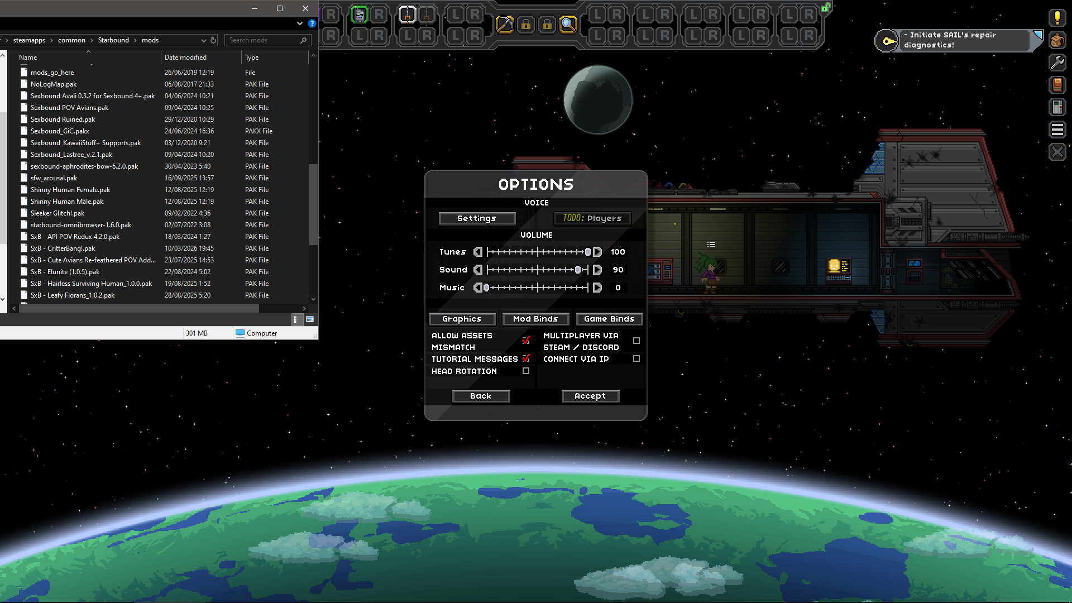
Task: Switch Explorer to large thumbnails view icon
Action: [310, 319]
